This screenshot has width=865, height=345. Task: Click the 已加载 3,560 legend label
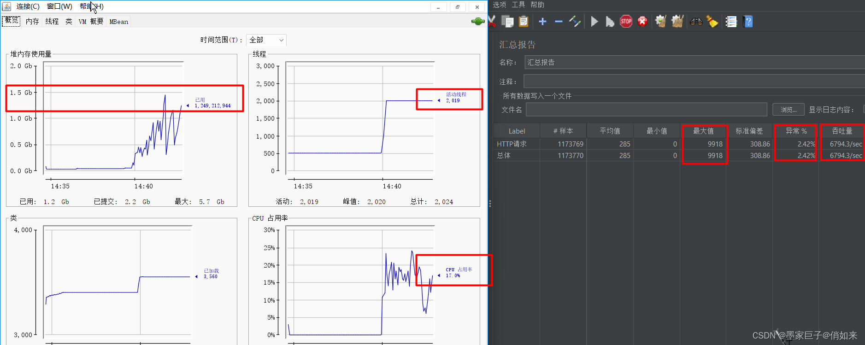point(211,274)
